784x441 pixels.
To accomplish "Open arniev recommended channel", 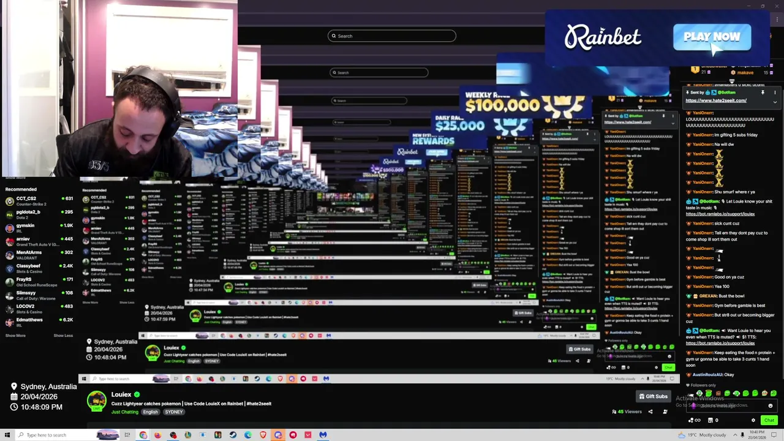I will pos(39,241).
